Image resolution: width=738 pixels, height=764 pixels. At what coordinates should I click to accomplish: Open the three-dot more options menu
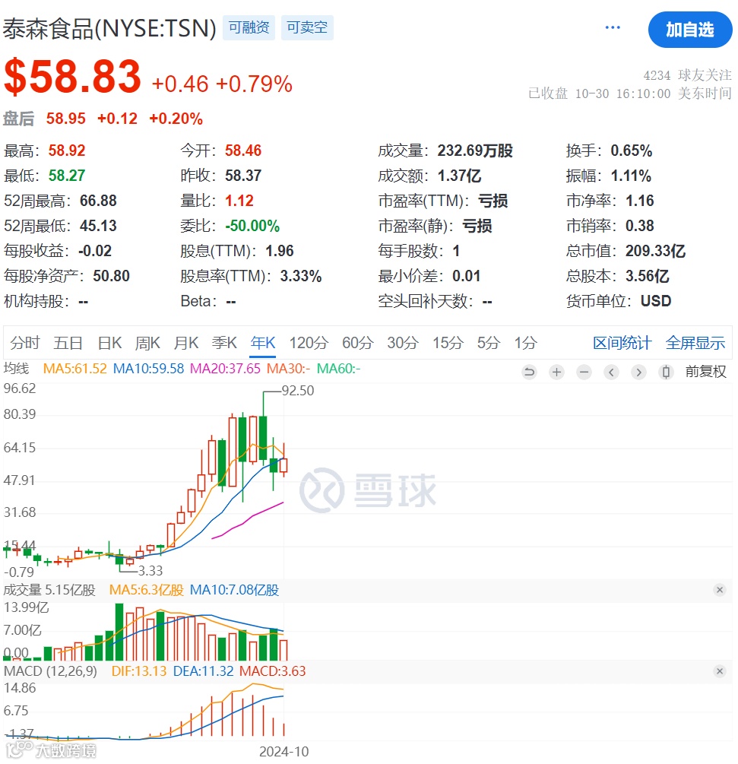coord(613,28)
